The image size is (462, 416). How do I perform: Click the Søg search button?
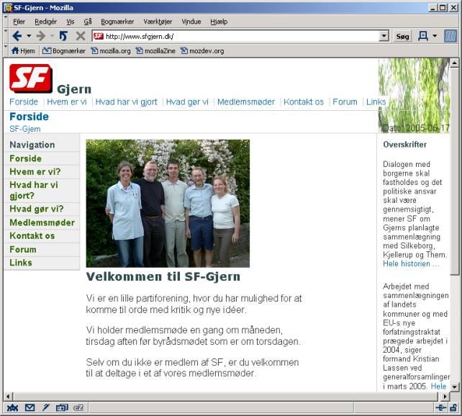[x=402, y=36]
